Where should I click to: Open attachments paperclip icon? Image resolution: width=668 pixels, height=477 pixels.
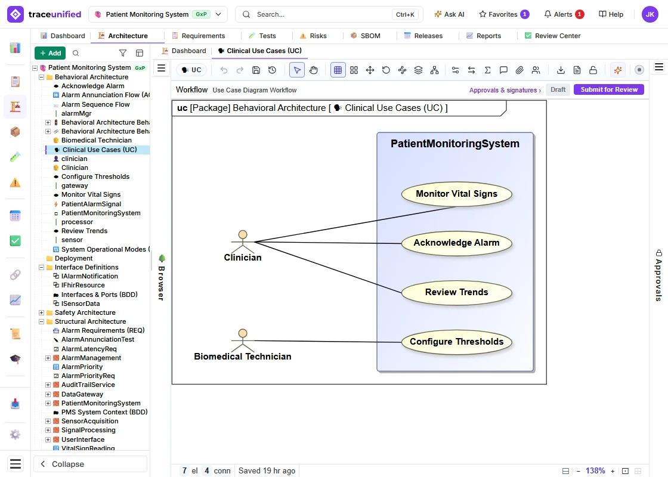click(x=519, y=70)
